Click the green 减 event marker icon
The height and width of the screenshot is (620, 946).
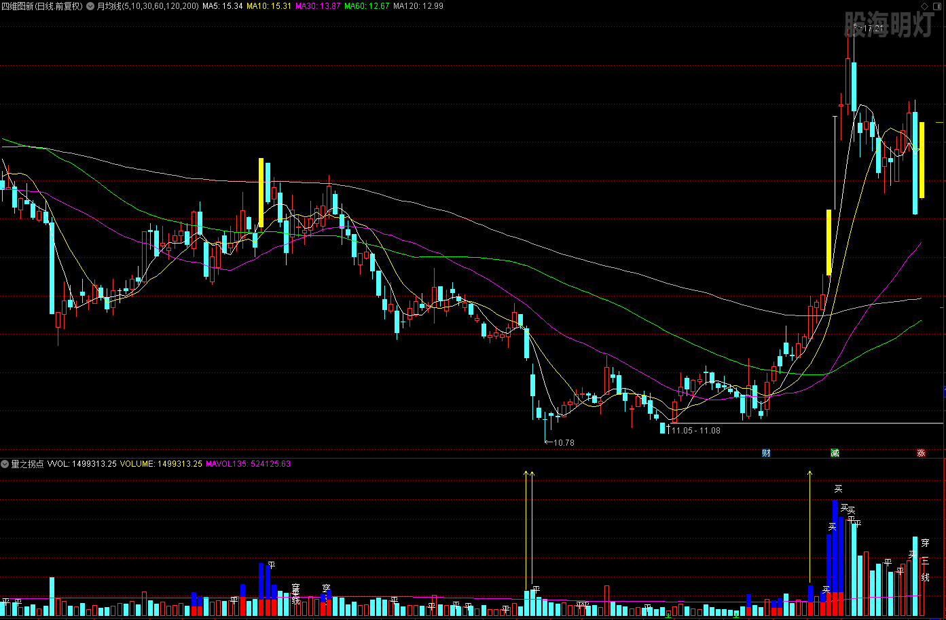835,453
